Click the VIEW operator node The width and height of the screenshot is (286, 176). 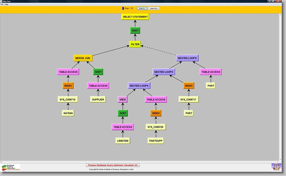123,99
